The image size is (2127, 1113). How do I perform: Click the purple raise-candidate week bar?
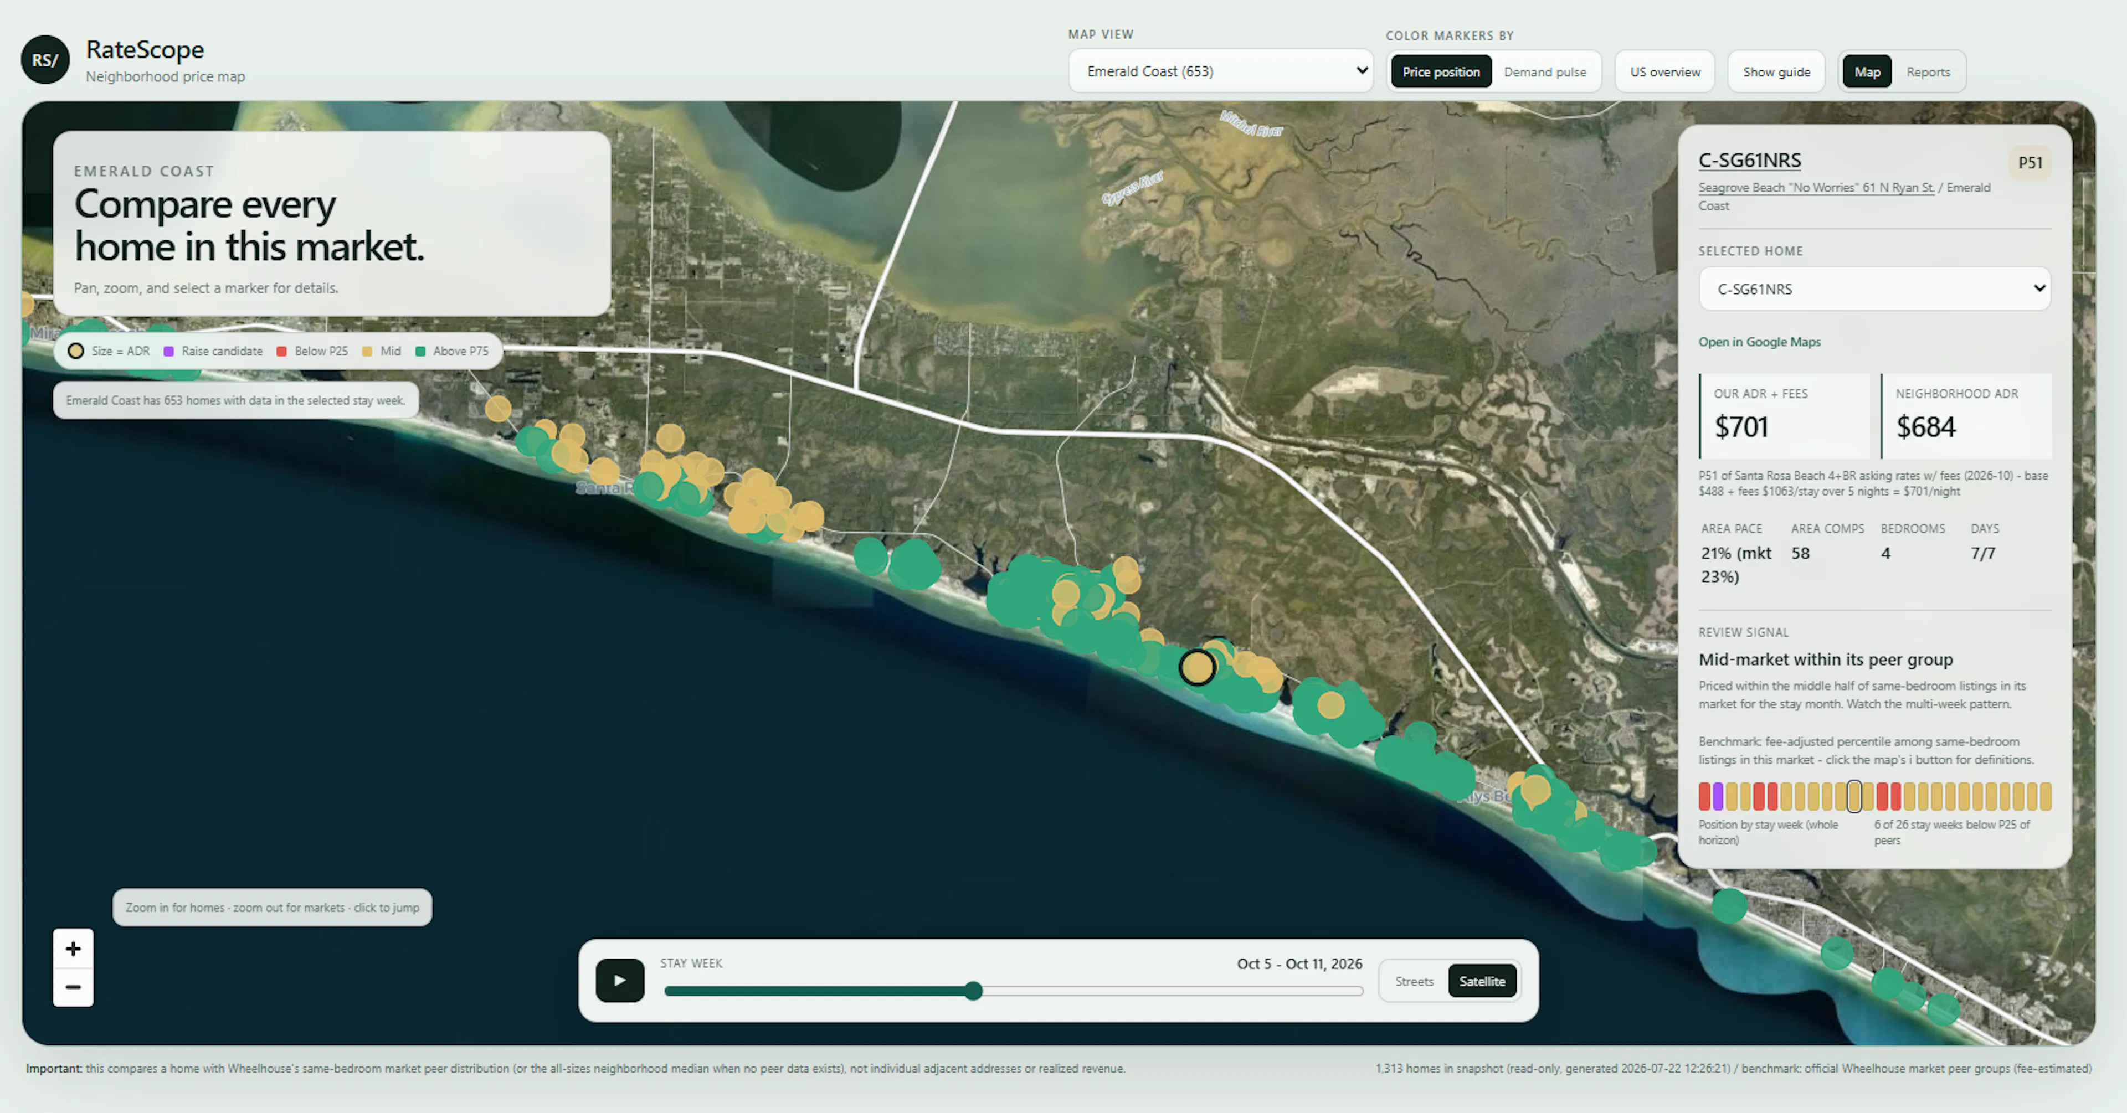[1718, 797]
